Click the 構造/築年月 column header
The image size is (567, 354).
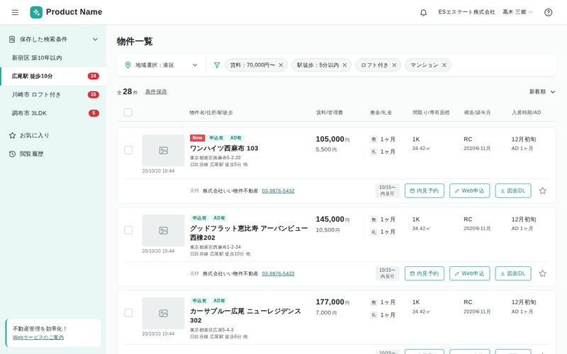(477, 113)
